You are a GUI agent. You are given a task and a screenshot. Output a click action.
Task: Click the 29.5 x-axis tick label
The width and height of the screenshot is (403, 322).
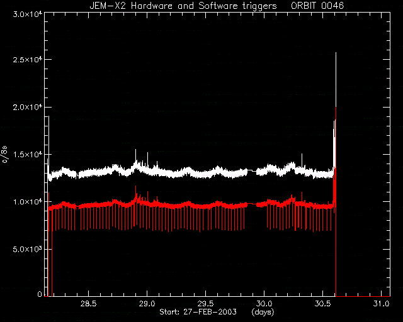coord(206,304)
